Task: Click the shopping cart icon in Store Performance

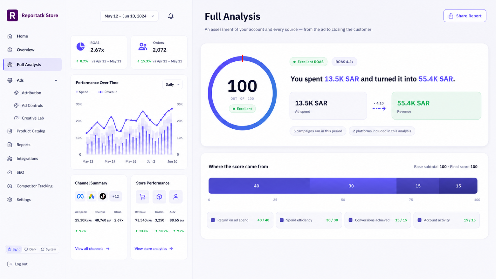Action: click(143, 197)
